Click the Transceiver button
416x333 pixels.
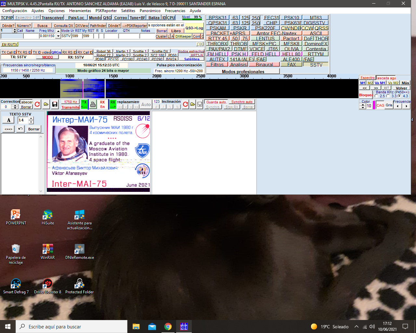click(x=52, y=18)
